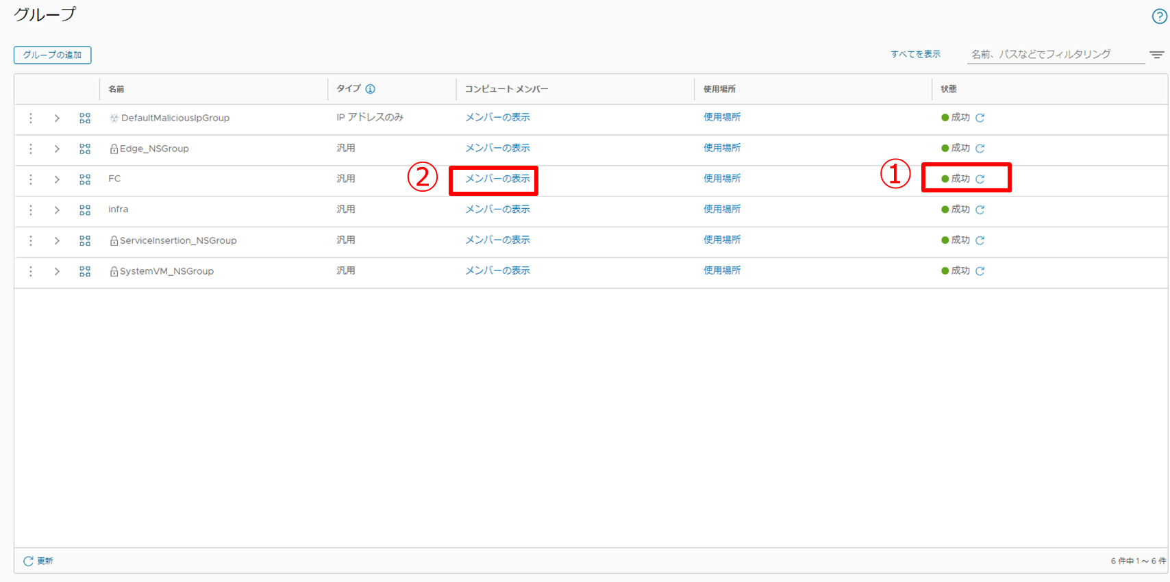The height and width of the screenshot is (582, 1170).
Task: Click the 名前 column header
Action: tap(116, 89)
